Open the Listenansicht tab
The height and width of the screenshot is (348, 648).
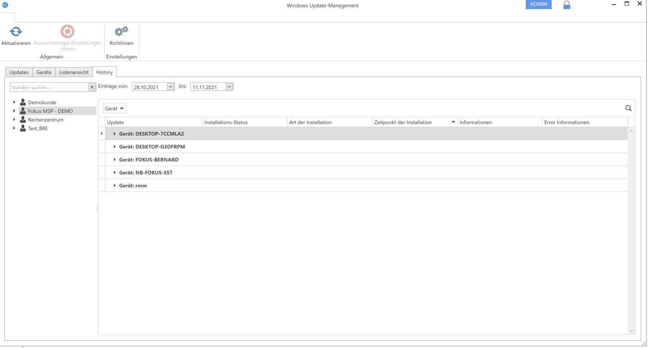point(74,72)
